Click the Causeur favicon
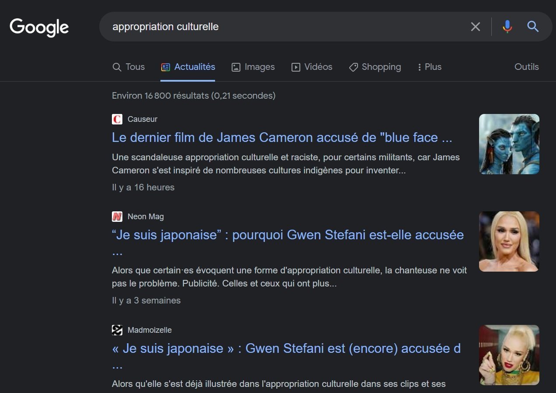Image resolution: width=556 pixels, height=393 pixels. (x=117, y=119)
